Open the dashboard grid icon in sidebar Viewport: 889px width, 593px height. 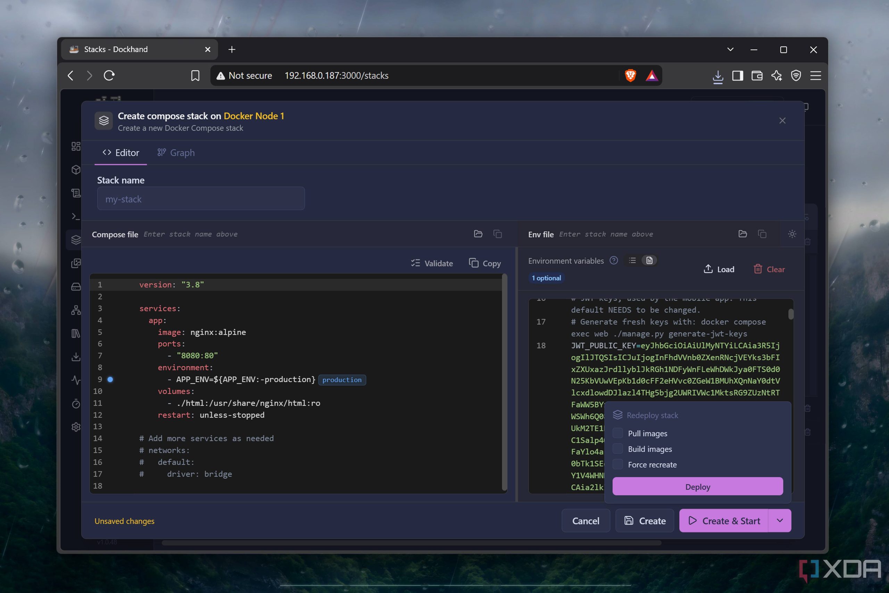76,146
